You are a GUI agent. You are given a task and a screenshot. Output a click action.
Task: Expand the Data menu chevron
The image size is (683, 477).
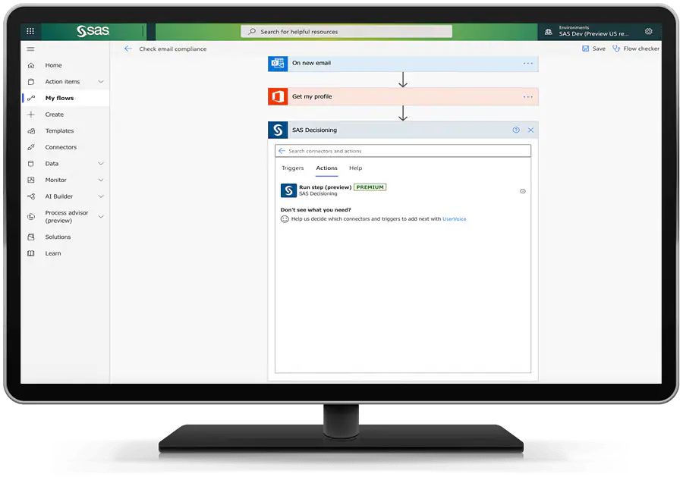point(101,164)
